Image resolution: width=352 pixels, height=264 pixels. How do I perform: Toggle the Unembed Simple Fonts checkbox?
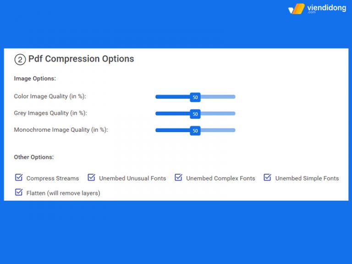tap(267, 177)
